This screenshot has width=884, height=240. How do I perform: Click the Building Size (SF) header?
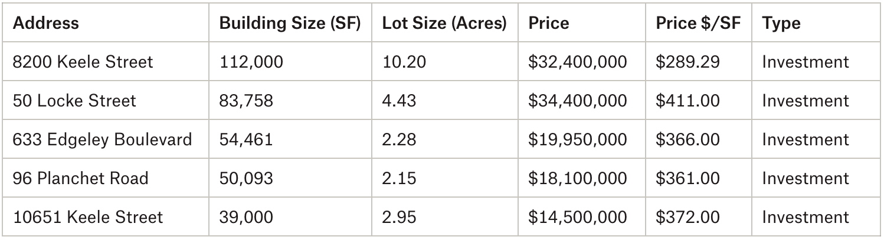[x=290, y=23]
